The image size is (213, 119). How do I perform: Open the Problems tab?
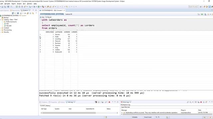click(x=43, y=102)
